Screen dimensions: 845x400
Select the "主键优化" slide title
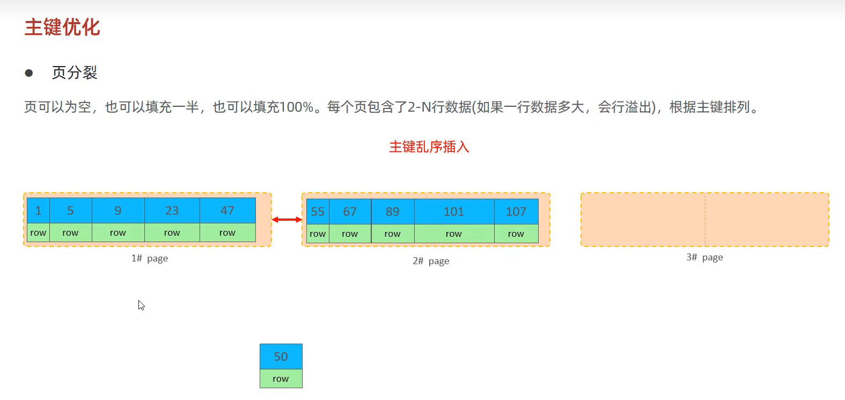62,27
